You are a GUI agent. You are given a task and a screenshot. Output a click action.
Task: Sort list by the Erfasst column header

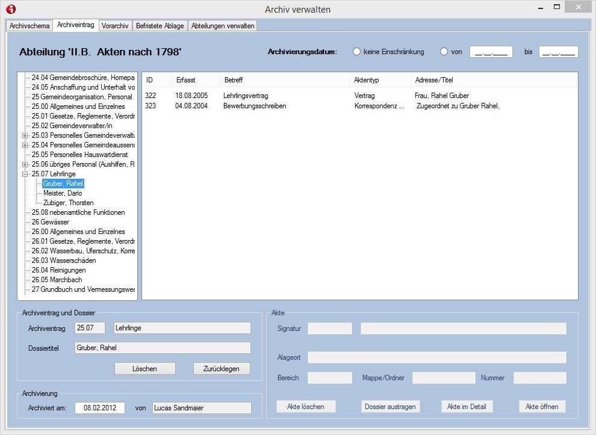click(185, 80)
